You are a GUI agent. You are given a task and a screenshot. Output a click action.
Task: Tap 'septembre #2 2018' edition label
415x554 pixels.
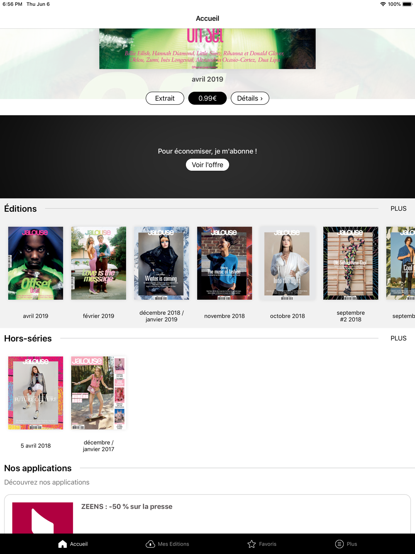coord(351,316)
